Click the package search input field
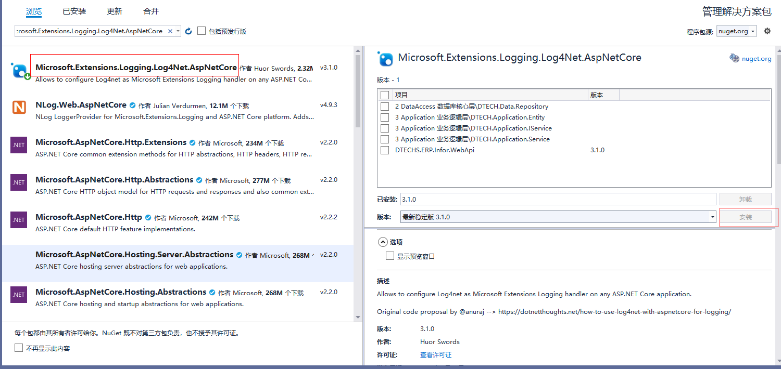Screen dimensions: 781x369 pyautogui.click(x=90, y=31)
